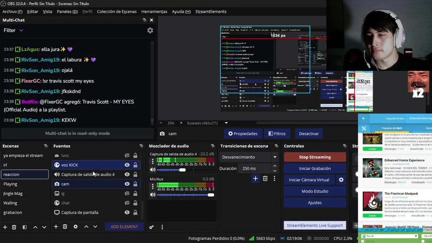Unlock the voz KICK source
This screenshot has width=432, height=243.
135,165
